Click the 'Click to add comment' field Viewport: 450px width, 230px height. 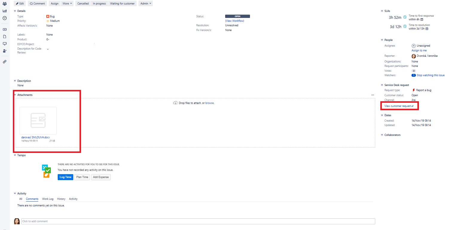[x=198, y=221]
